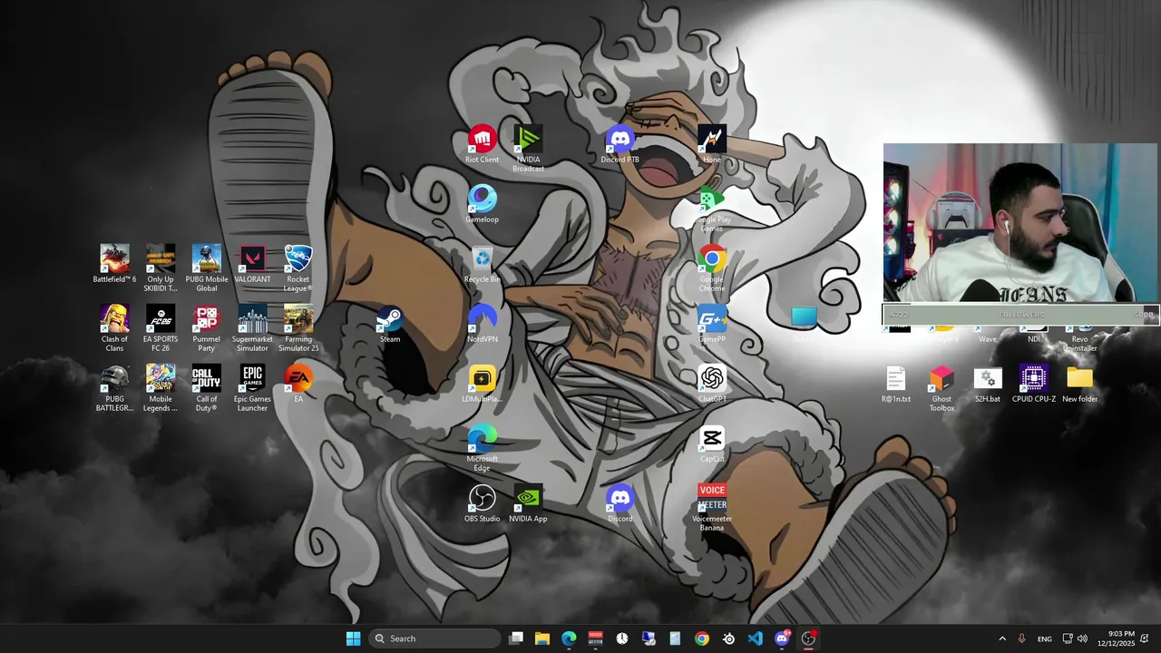Open the Call of Duty shortcut

207,388
